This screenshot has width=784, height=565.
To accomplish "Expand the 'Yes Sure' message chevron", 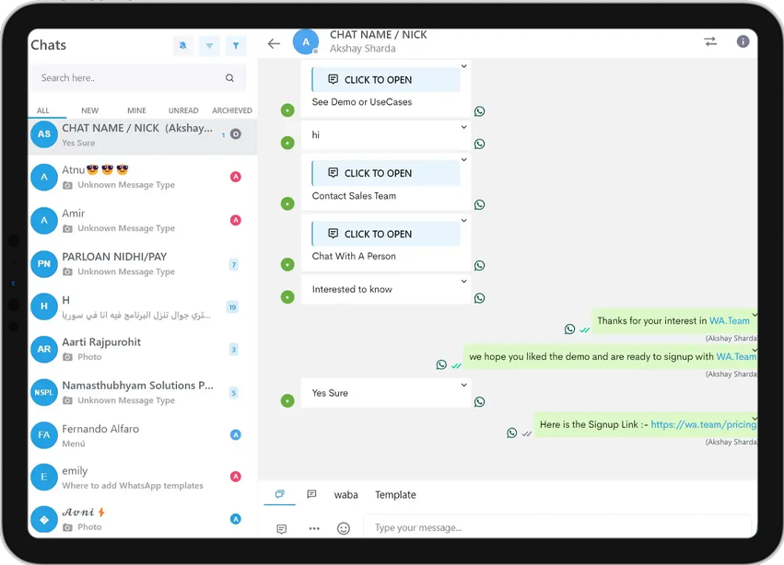I will pyautogui.click(x=463, y=386).
